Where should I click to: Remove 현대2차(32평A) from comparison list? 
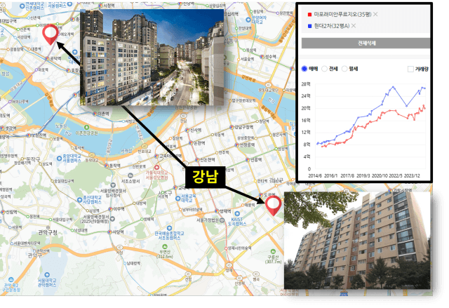tap(354, 26)
